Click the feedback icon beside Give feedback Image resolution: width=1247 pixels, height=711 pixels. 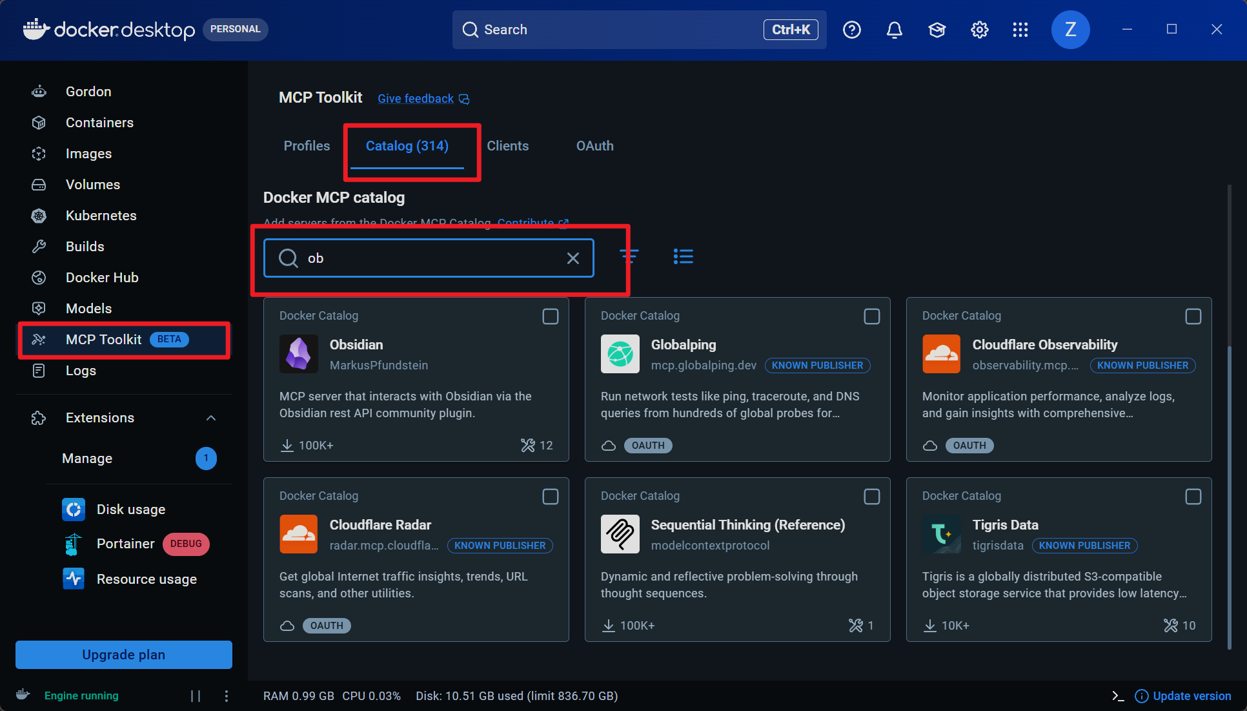464,99
